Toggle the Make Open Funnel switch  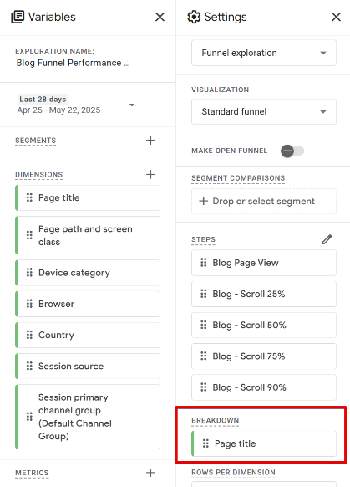tap(292, 151)
